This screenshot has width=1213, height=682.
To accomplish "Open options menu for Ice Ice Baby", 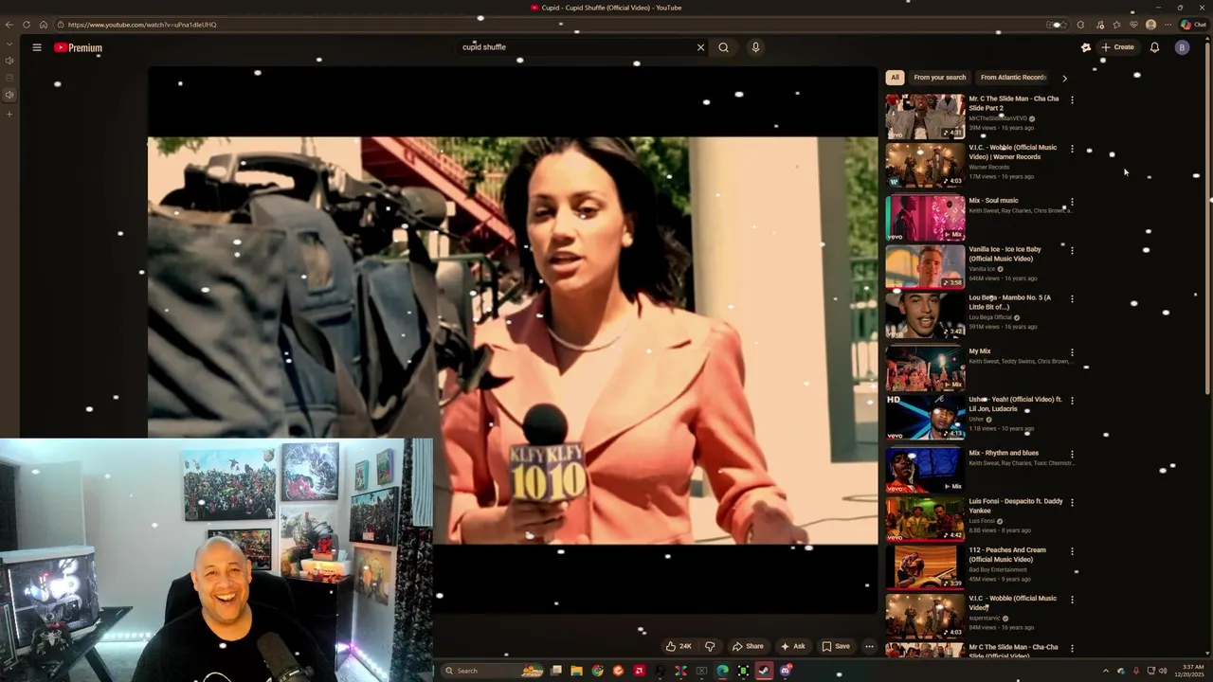I will click(x=1072, y=250).
